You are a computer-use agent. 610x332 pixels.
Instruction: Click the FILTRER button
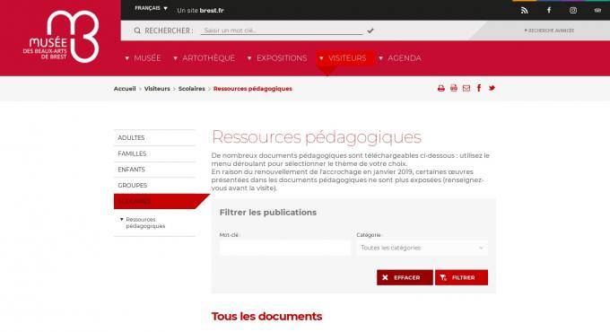pyautogui.click(x=461, y=277)
